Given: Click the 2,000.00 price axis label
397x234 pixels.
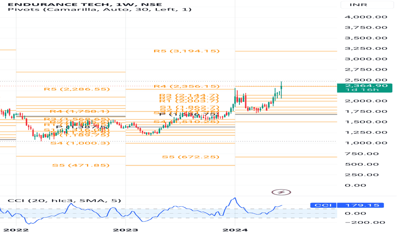Looking at the screenshot, I should [x=366, y=101].
